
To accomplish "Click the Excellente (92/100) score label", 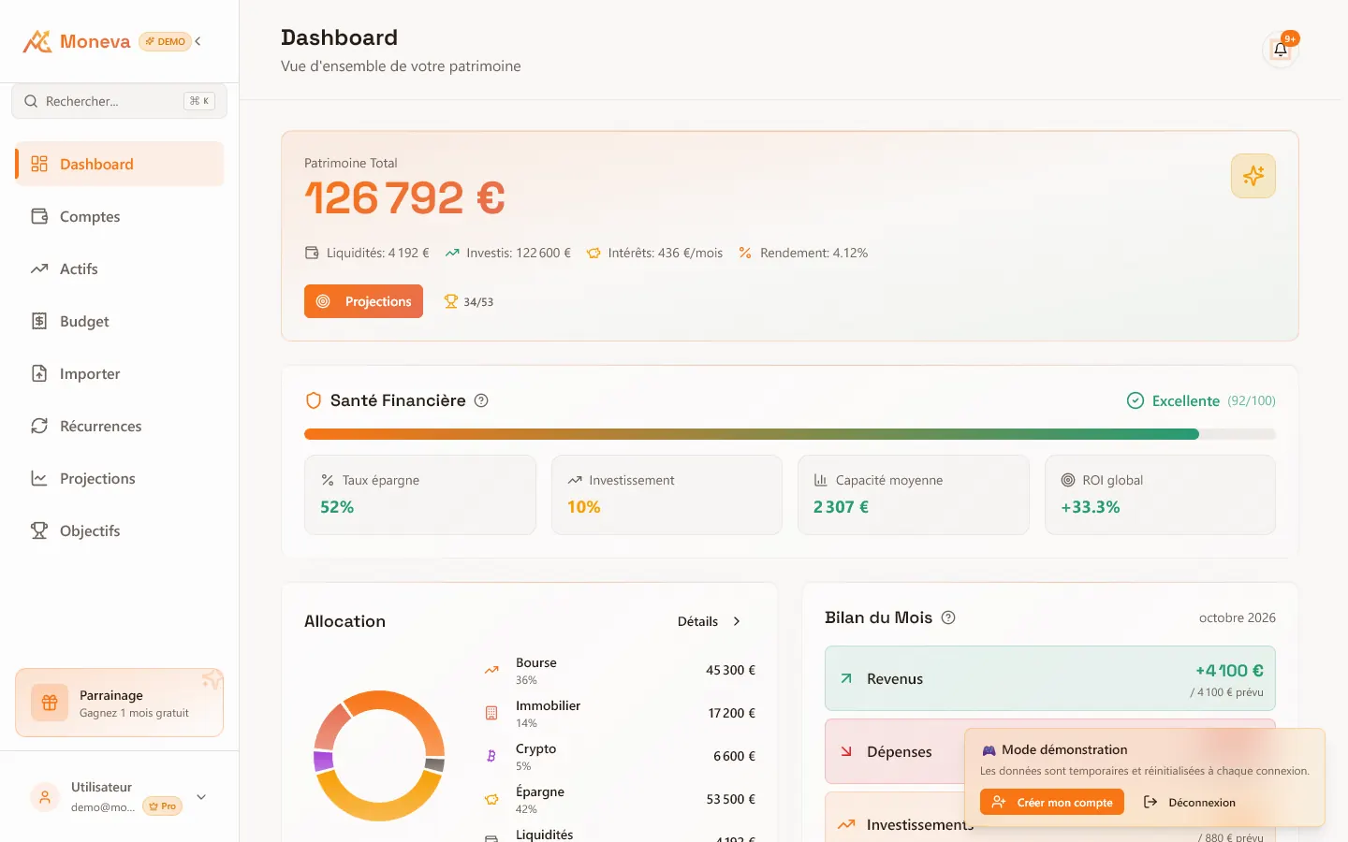I will click(x=1201, y=400).
